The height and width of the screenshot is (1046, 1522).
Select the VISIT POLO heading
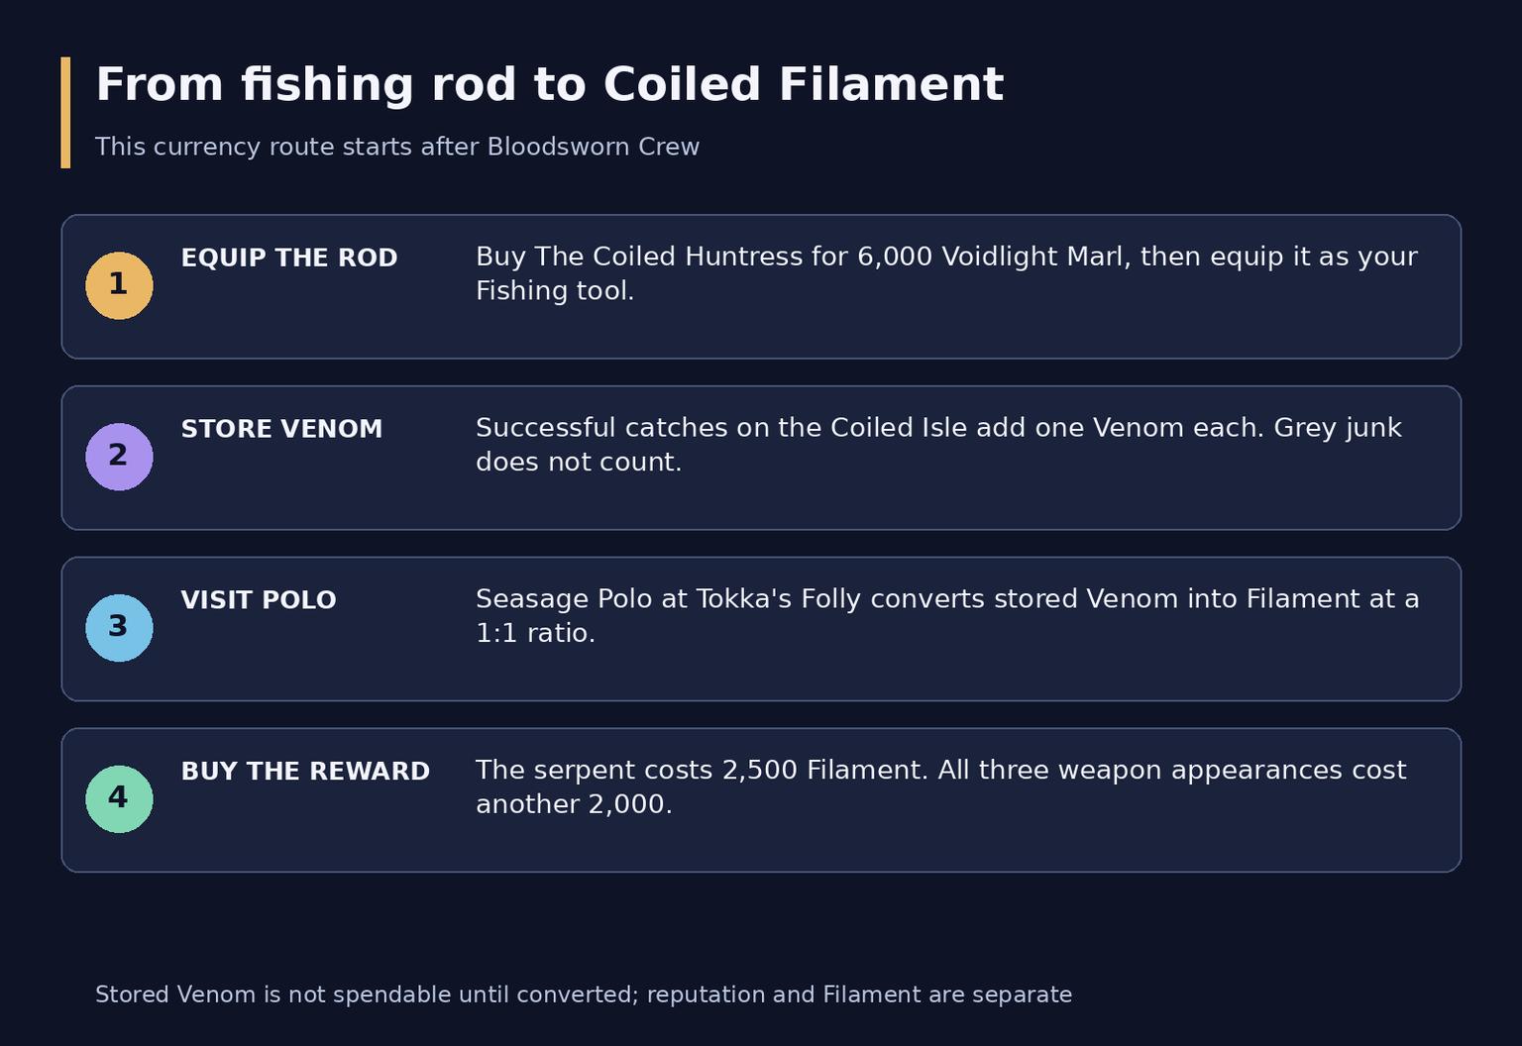pos(259,600)
